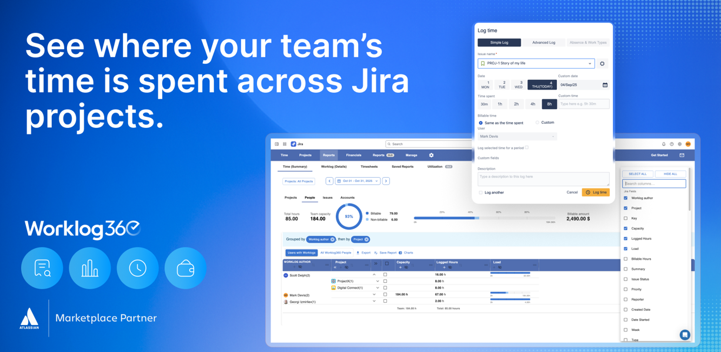The height and width of the screenshot is (352, 721).
Task: Click Cancel in Log time dialog
Action: point(572,192)
